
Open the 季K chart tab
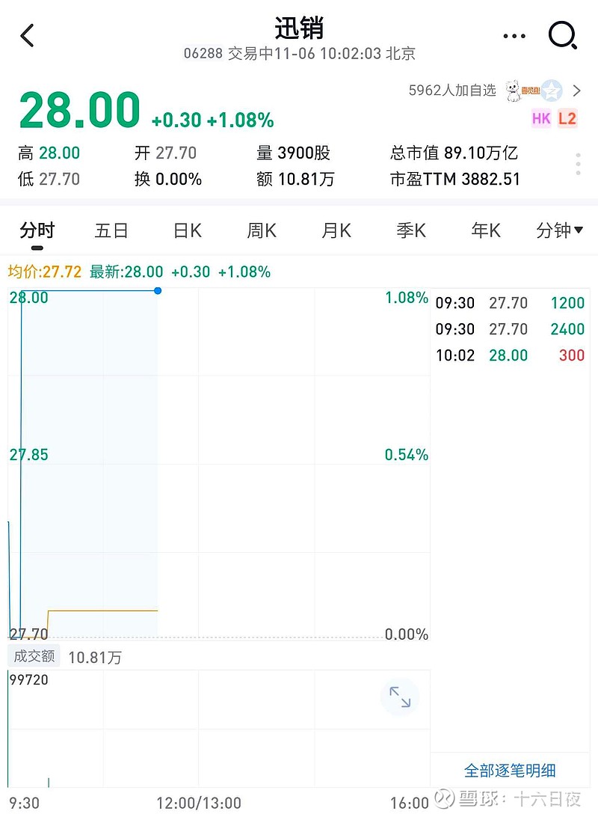411,230
